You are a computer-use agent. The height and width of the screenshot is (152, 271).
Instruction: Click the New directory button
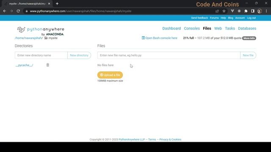(79, 55)
